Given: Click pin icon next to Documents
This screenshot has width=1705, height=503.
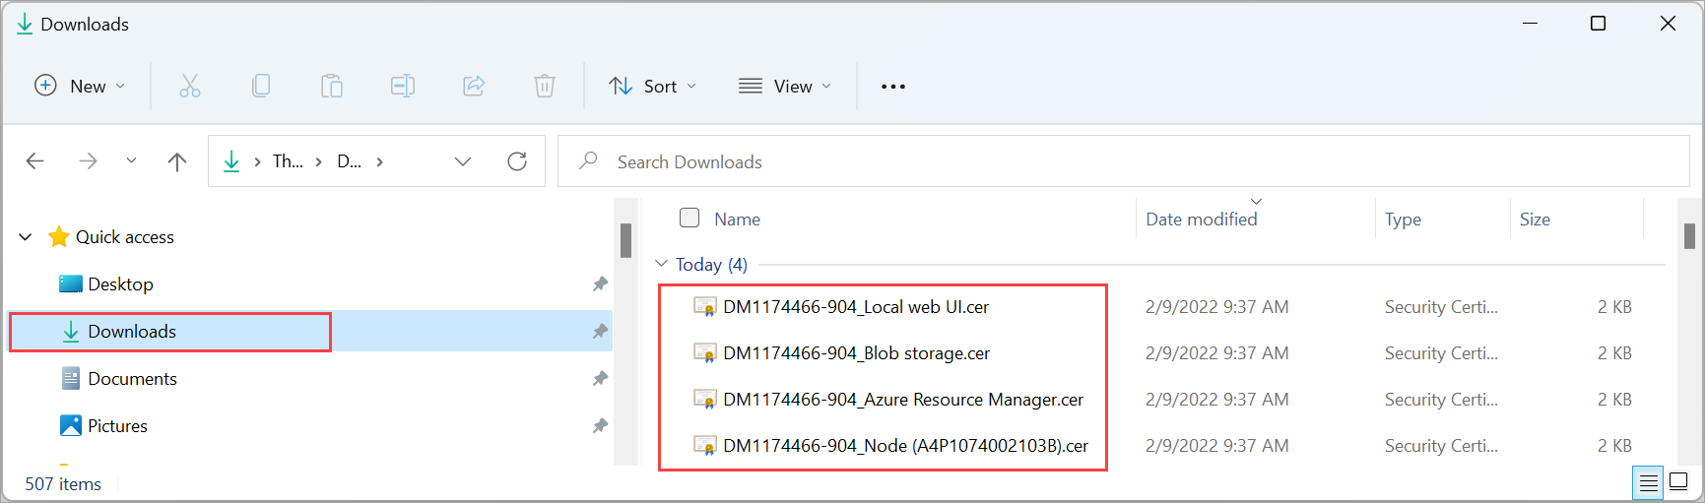Looking at the screenshot, I should point(600,379).
